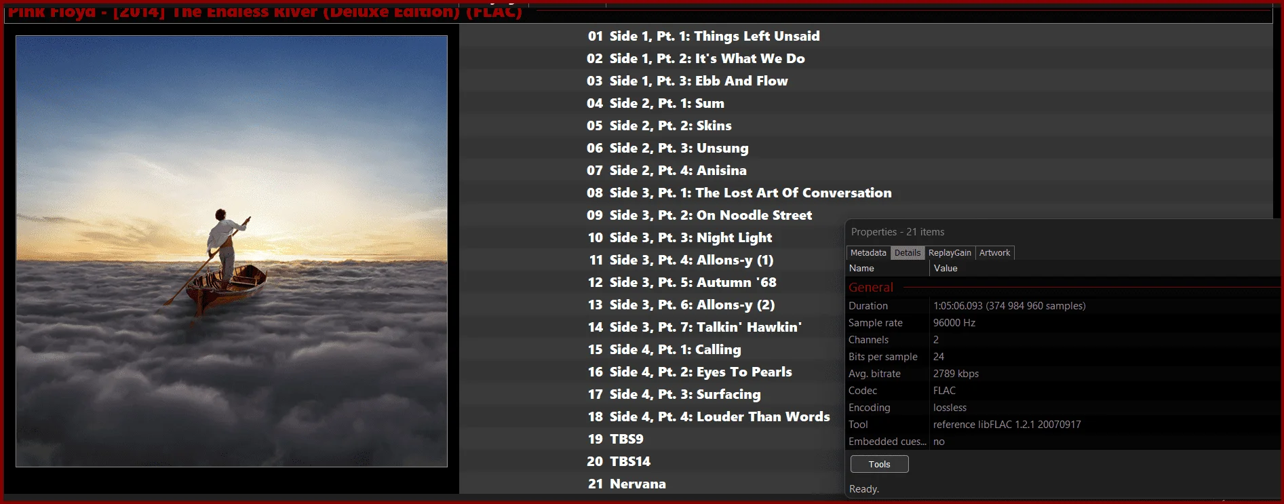Open the Artwork tab
The image size is (1284, 504).
coord(994,253)
